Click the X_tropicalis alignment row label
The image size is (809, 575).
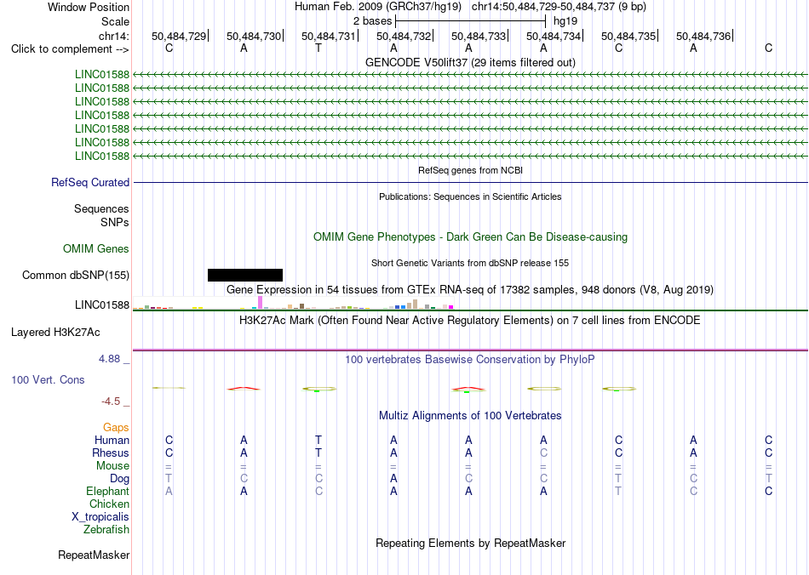(100, 517)
